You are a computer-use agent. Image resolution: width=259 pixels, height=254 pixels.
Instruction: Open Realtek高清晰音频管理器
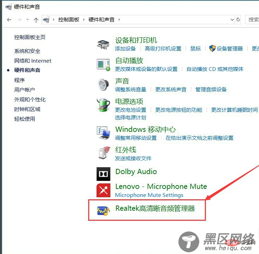click(x=155, y=208)
